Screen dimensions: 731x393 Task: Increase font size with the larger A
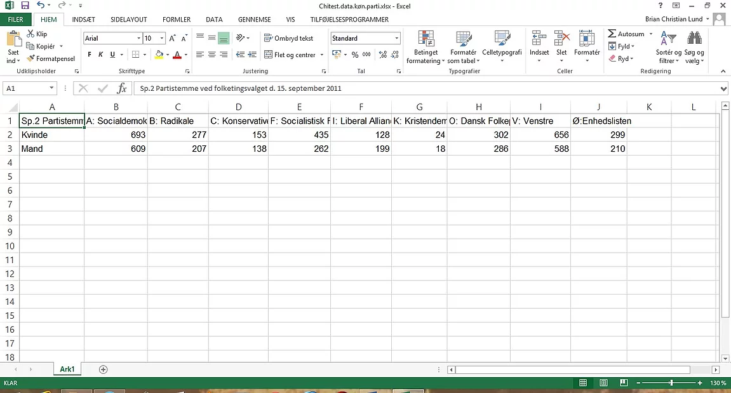(173, 38)
